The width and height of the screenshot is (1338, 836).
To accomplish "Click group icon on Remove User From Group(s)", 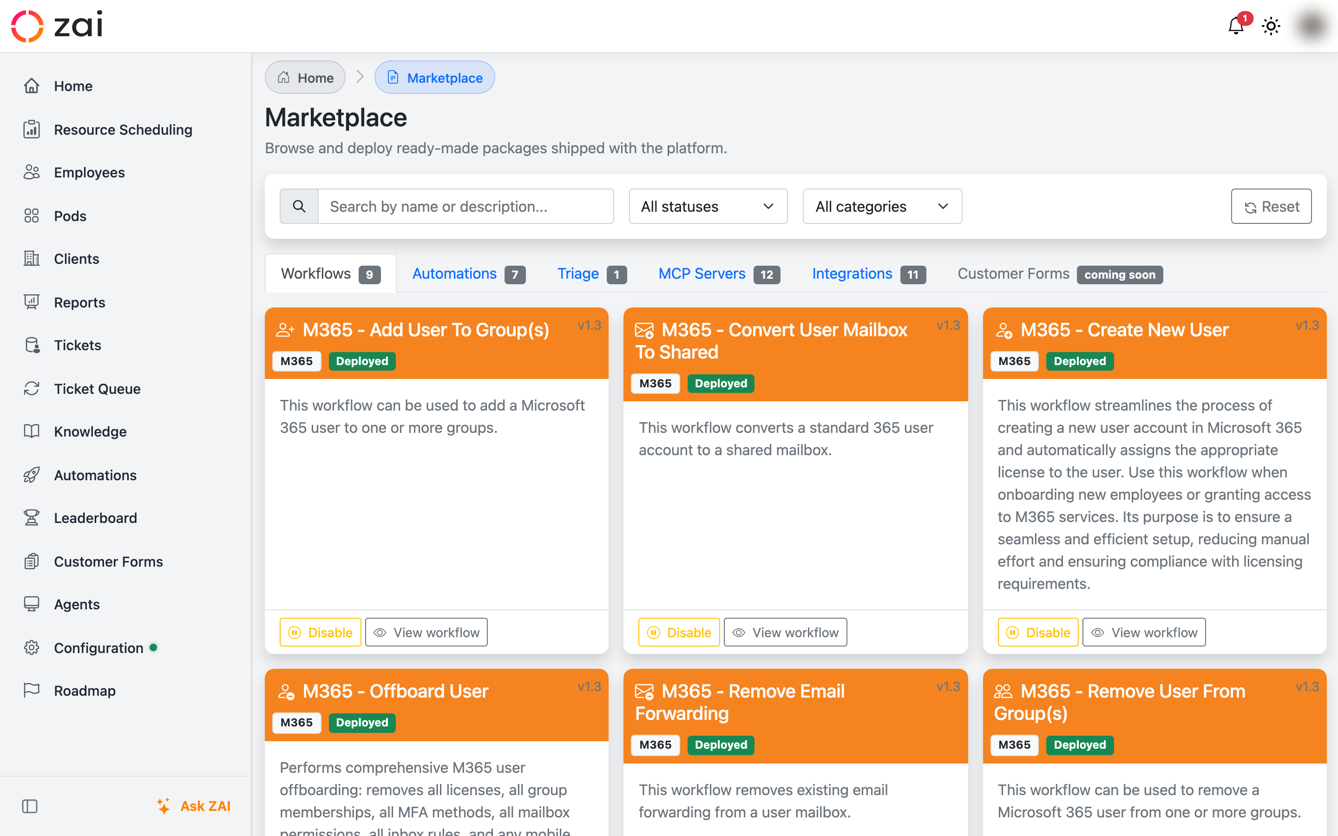I will pos(1003,692).
